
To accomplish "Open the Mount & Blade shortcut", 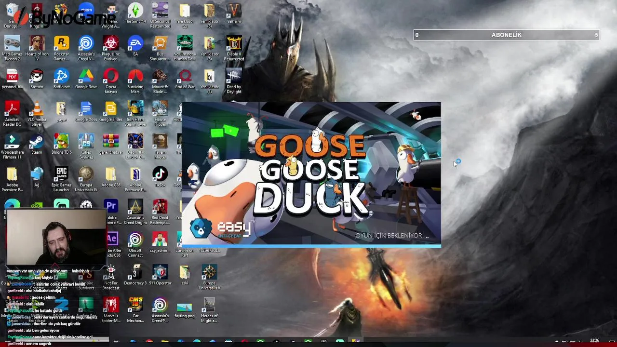I will tap(160, 80).
